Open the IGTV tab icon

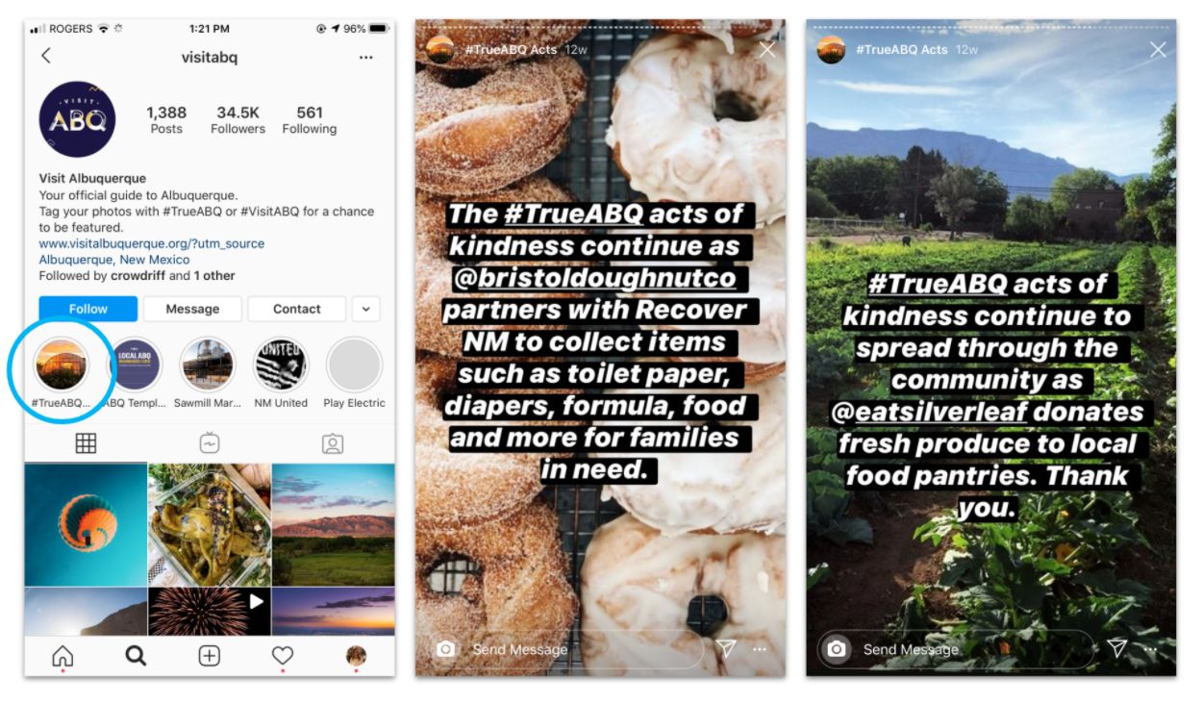pyautogui.click(x=210, y=443)
